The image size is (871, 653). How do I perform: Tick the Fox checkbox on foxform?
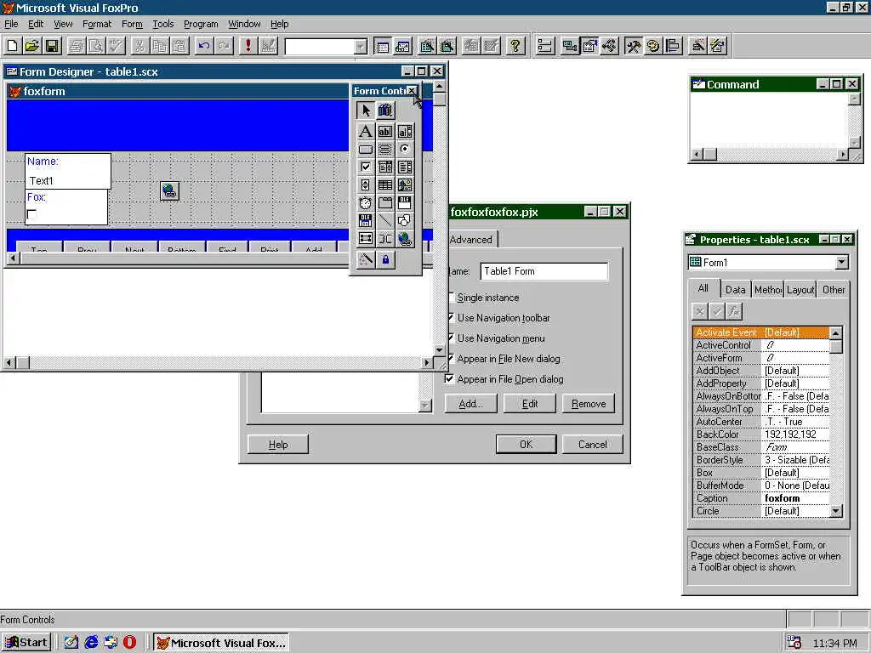(31, 214)
